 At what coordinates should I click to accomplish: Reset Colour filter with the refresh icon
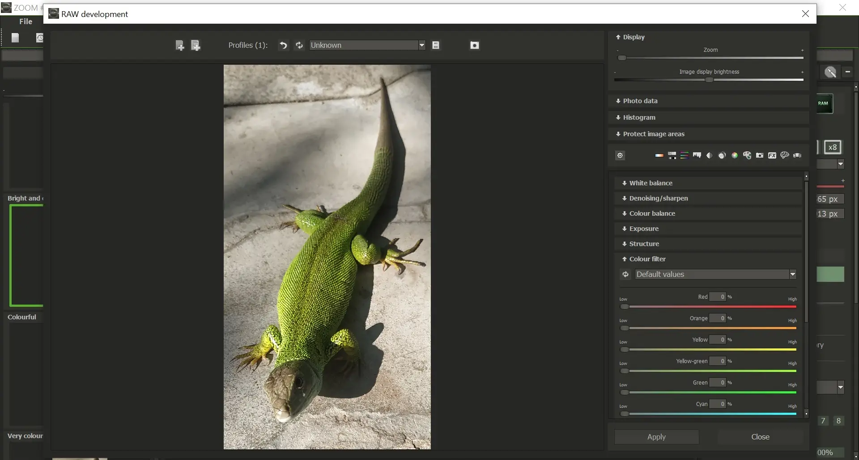click(x=625, y=274)
